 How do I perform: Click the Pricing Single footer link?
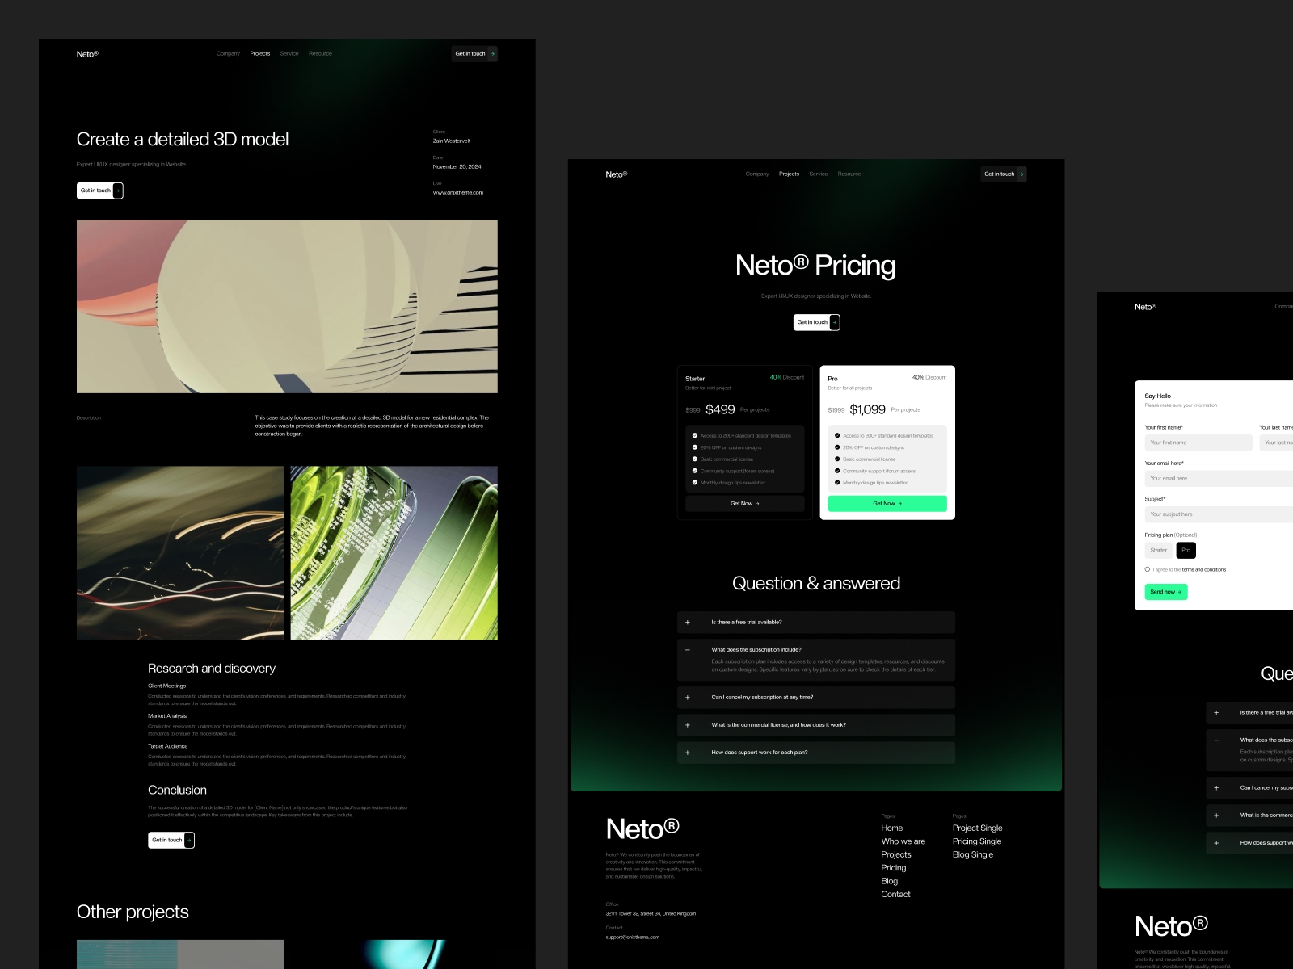coord(977,841)
